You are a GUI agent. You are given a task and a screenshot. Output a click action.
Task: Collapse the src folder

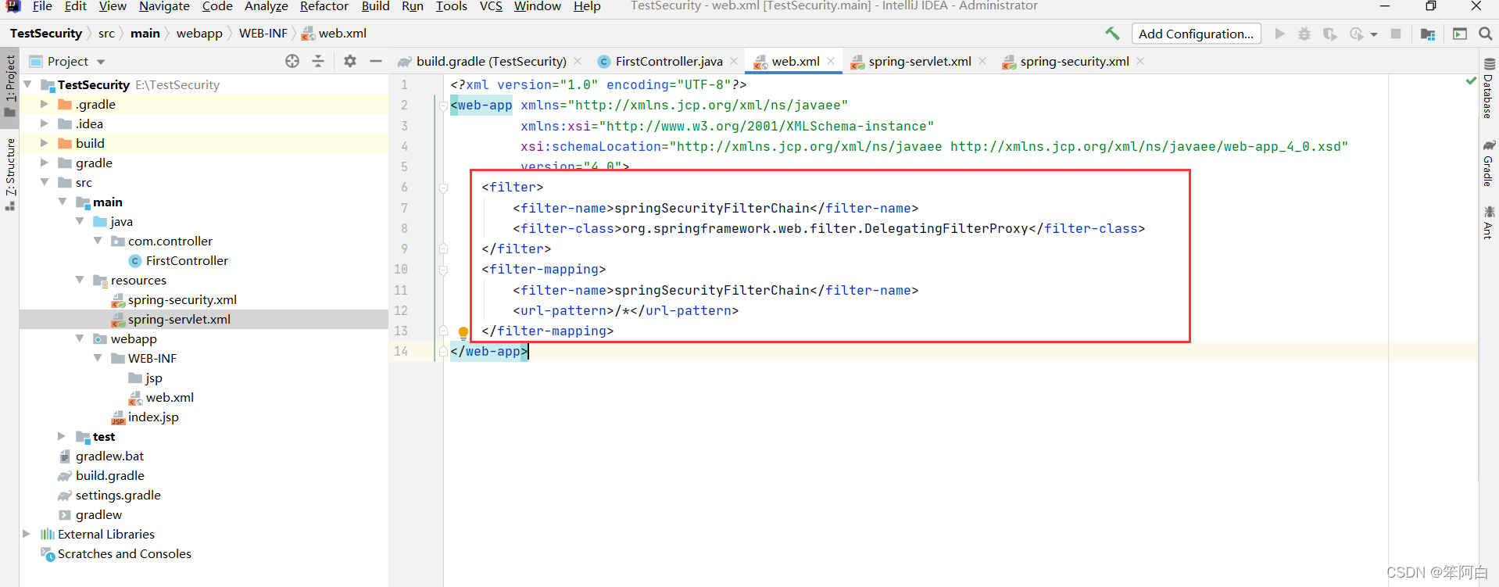tap(44, 182)
